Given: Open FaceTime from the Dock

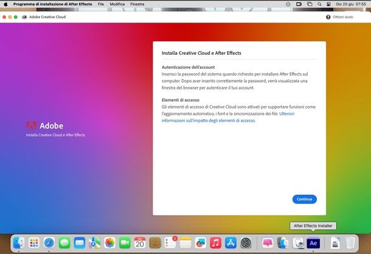Looking at the screenshot, I should point(125,243).
